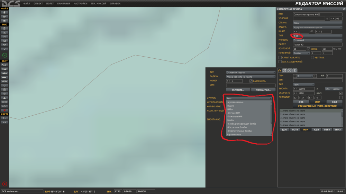
Task: Open the ОБЪЕКТ menu
Action: click(x=38, y=3)
